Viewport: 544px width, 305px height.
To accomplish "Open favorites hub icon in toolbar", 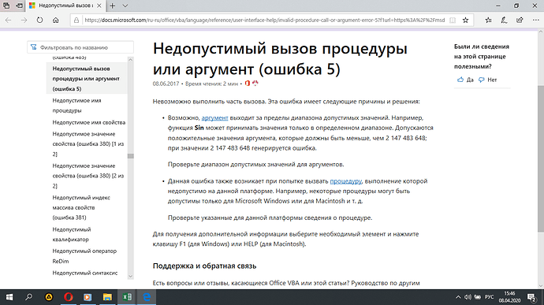I will click(489, 20).
